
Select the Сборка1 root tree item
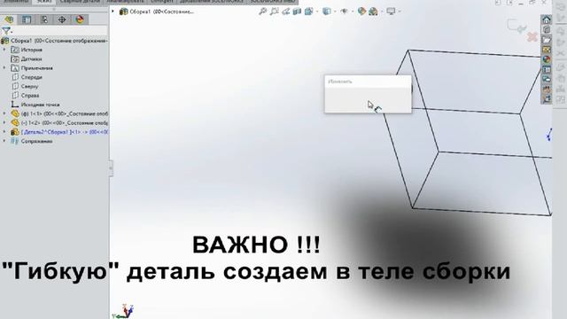point(54,41)
